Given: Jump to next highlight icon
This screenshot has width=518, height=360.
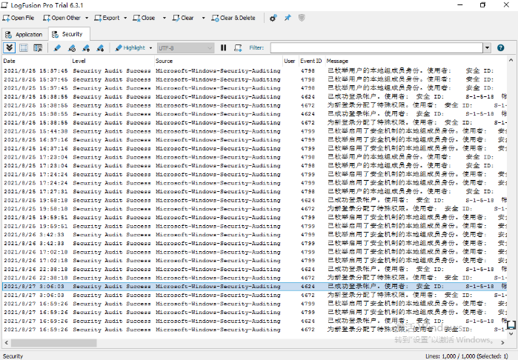Looking at the screenshot, I should point(100,48).
